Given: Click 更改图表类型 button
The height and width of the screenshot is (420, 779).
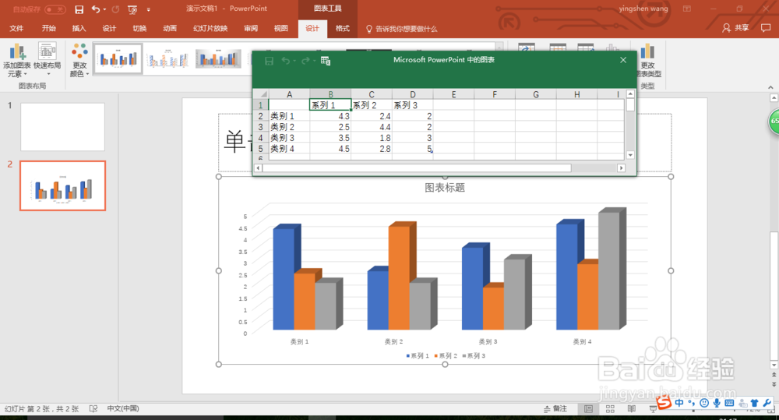Looking at the screenshot, I should [648, 60].
